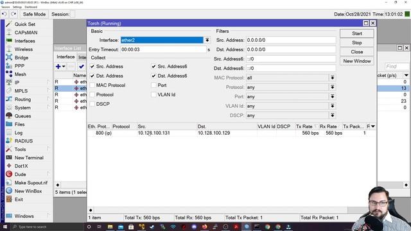The height and width of the screenshot is (231, 411).
Task: Open the Log menu
Action: (19, 133)
